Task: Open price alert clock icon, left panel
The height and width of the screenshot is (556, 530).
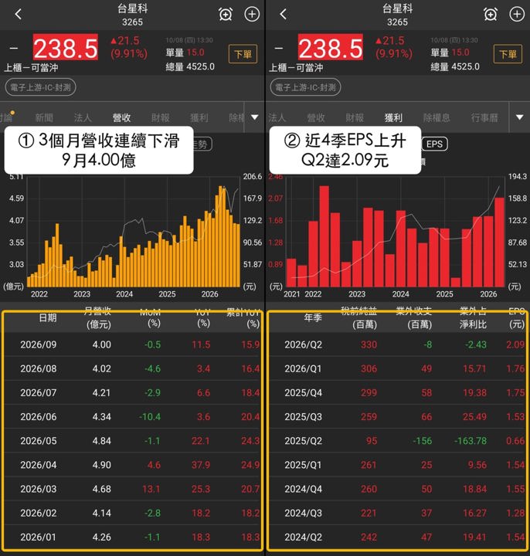Action: coord(226,15)
